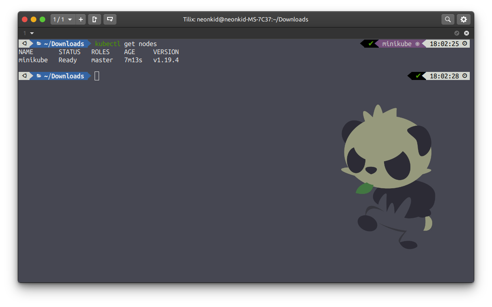Screen dimensions: 492x307
Task: Add terminal to the right icon
Action: tap(95, 19)
